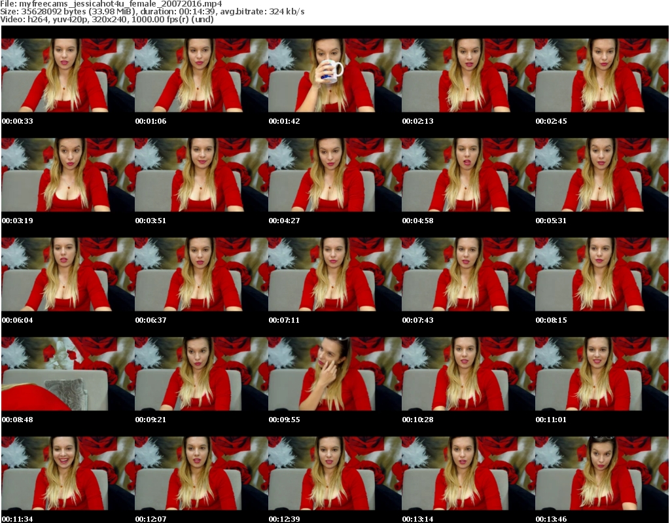
Task: Select the thumbnail timestamped 00:09:21
Action: tap(202, 374)
